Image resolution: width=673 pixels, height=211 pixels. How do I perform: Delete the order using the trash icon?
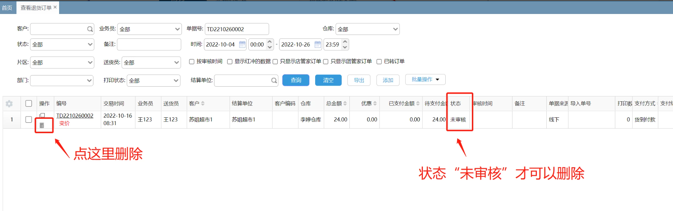tap(42, 125)
